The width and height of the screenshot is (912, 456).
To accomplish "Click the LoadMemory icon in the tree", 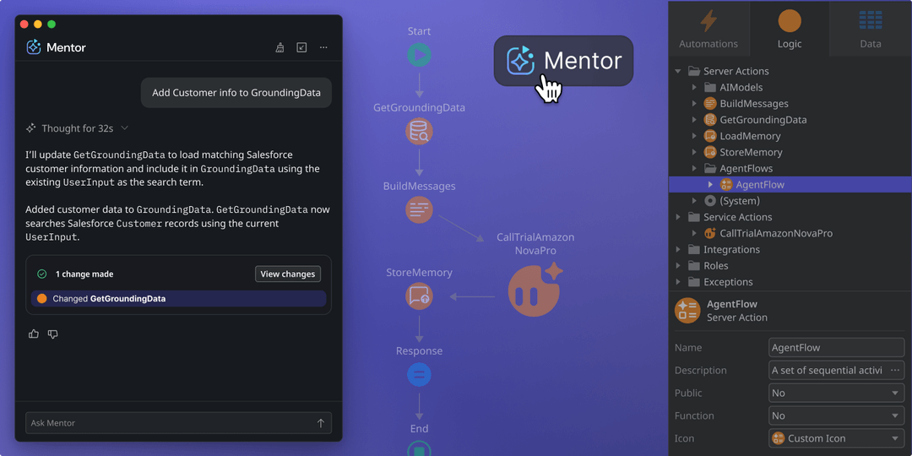I will pos(709,136).
